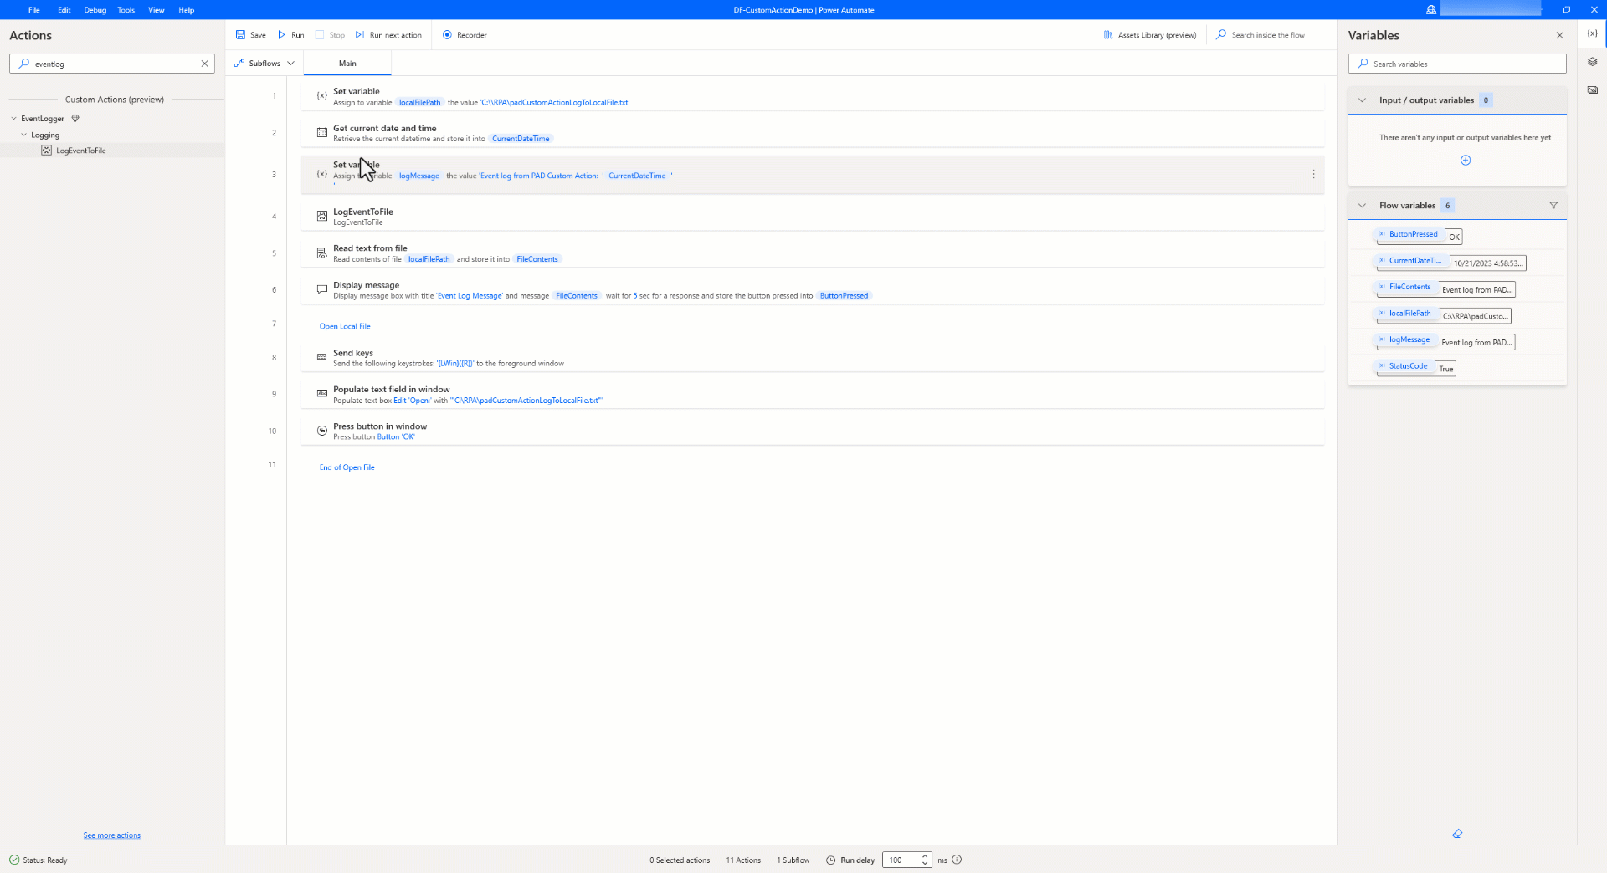Screen dimensions: 1607x873
Task: Collapse the Flow variables section
Action: pyautogui.click(x=1362, y=205)
